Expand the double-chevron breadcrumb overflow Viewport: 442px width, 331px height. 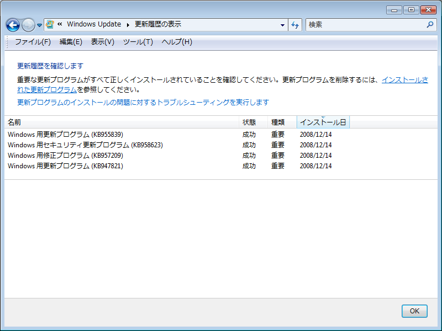[60, 24]
